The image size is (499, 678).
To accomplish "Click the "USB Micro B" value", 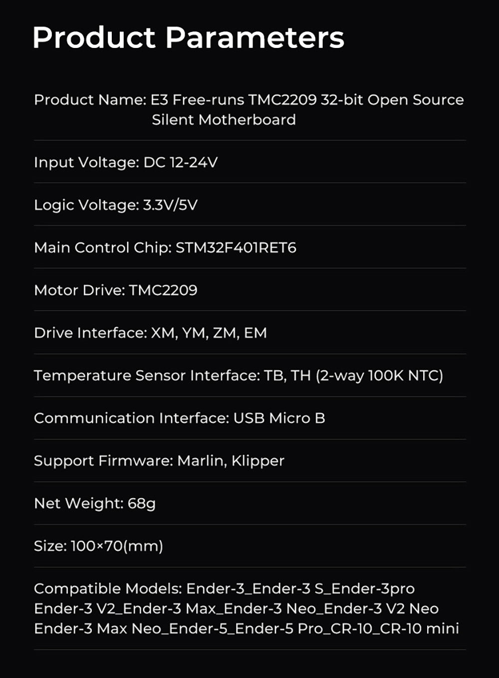I will pyautogui.click(x=279, y=418).
